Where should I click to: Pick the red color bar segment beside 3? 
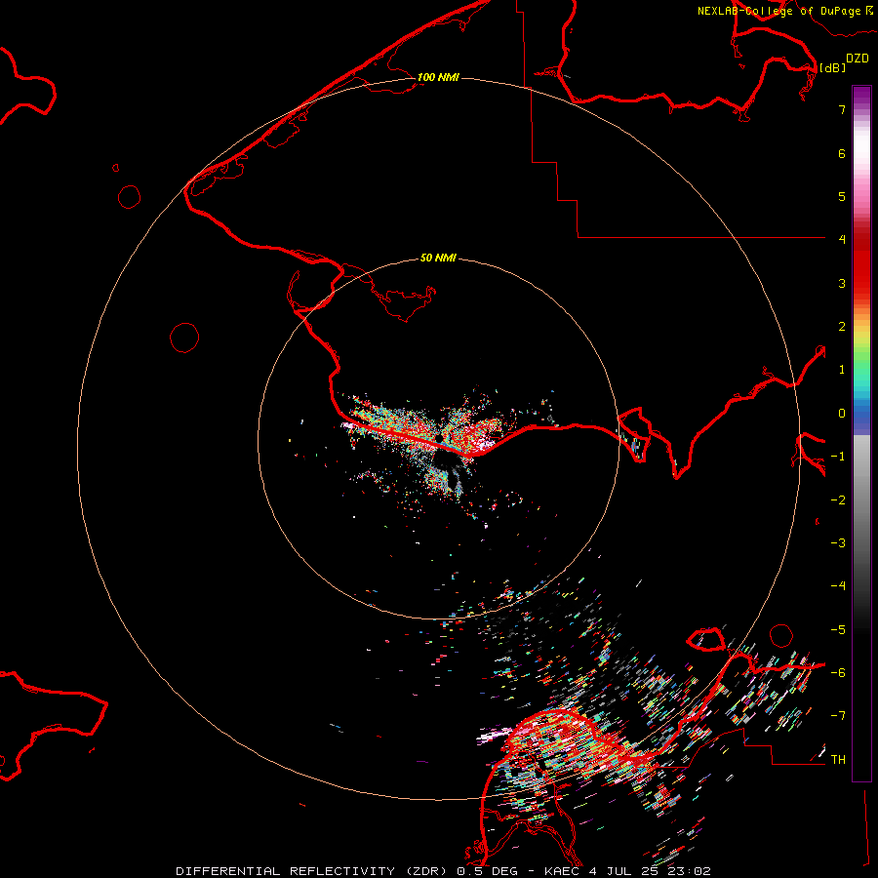[861, 283]
